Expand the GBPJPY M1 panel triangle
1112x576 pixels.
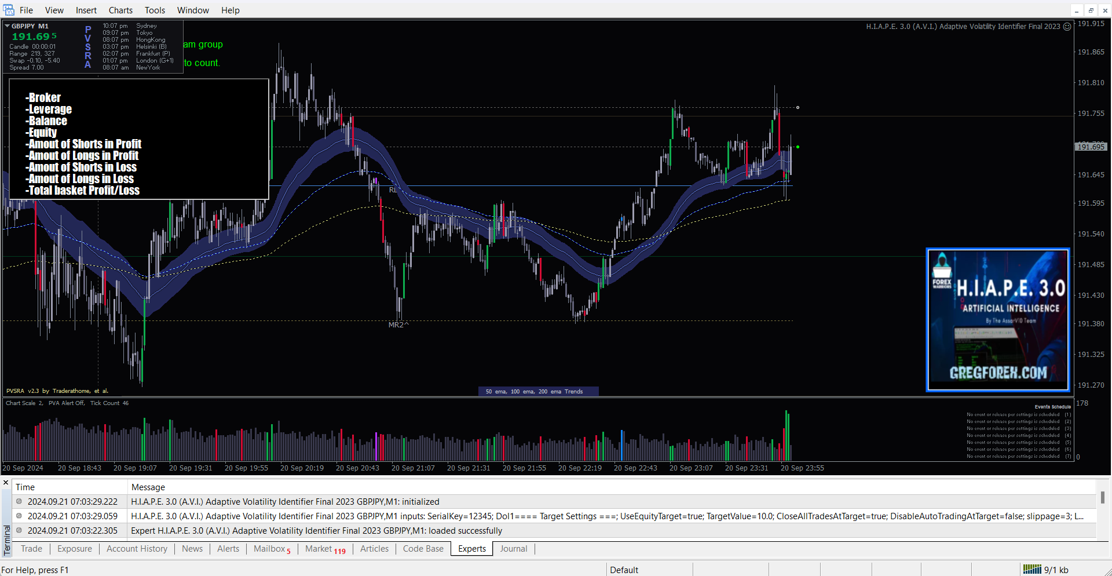7,26
